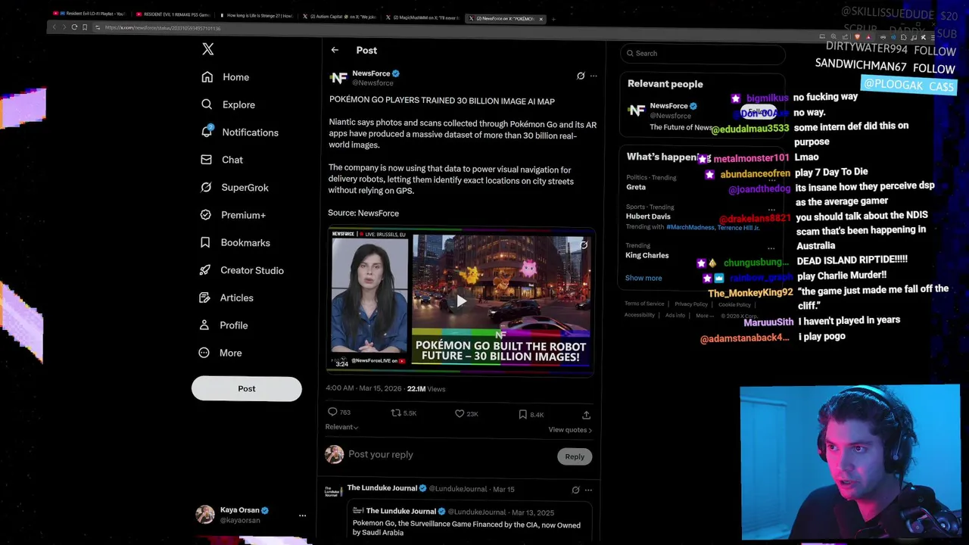Play the Pokémon Go video

[x=461, y=301]
